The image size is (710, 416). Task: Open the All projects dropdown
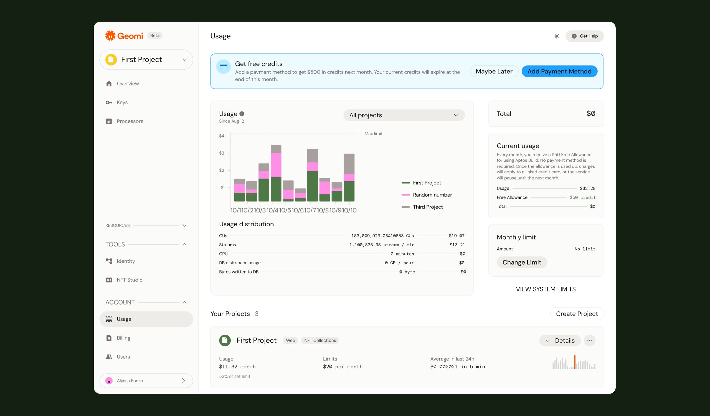404,115
